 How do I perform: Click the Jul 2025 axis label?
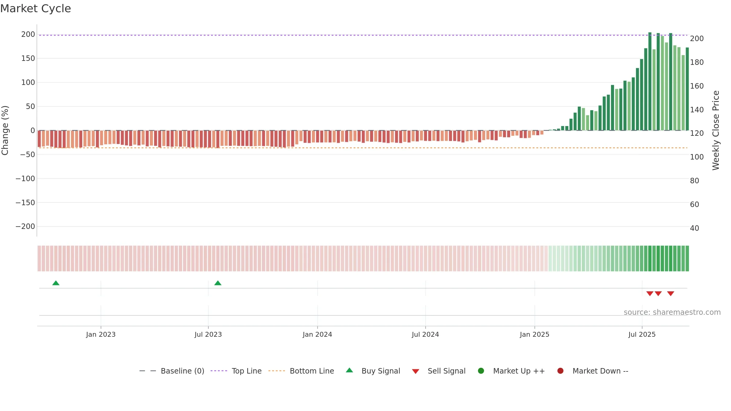642,334
